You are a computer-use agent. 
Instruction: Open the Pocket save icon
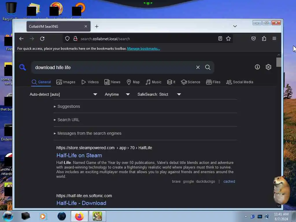(x=254, y=38)
